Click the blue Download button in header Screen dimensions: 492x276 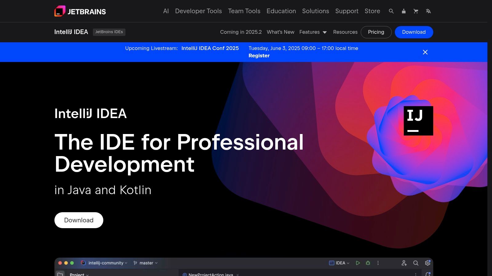[x=414, y=32]
